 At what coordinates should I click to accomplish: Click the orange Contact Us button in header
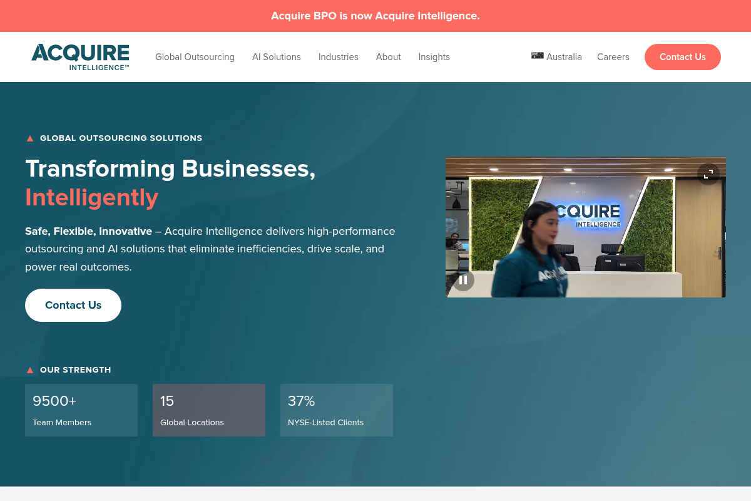(682, 57)
